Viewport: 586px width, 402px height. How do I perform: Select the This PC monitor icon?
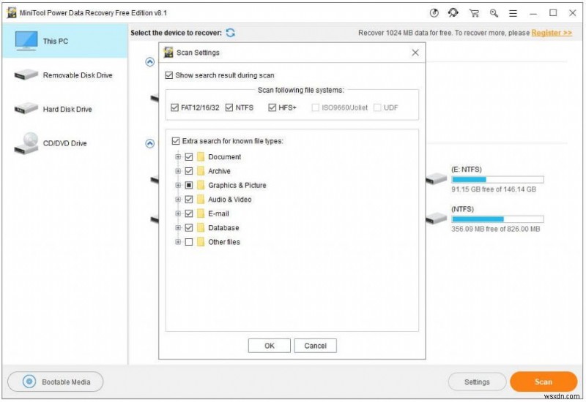coord(26,41)
